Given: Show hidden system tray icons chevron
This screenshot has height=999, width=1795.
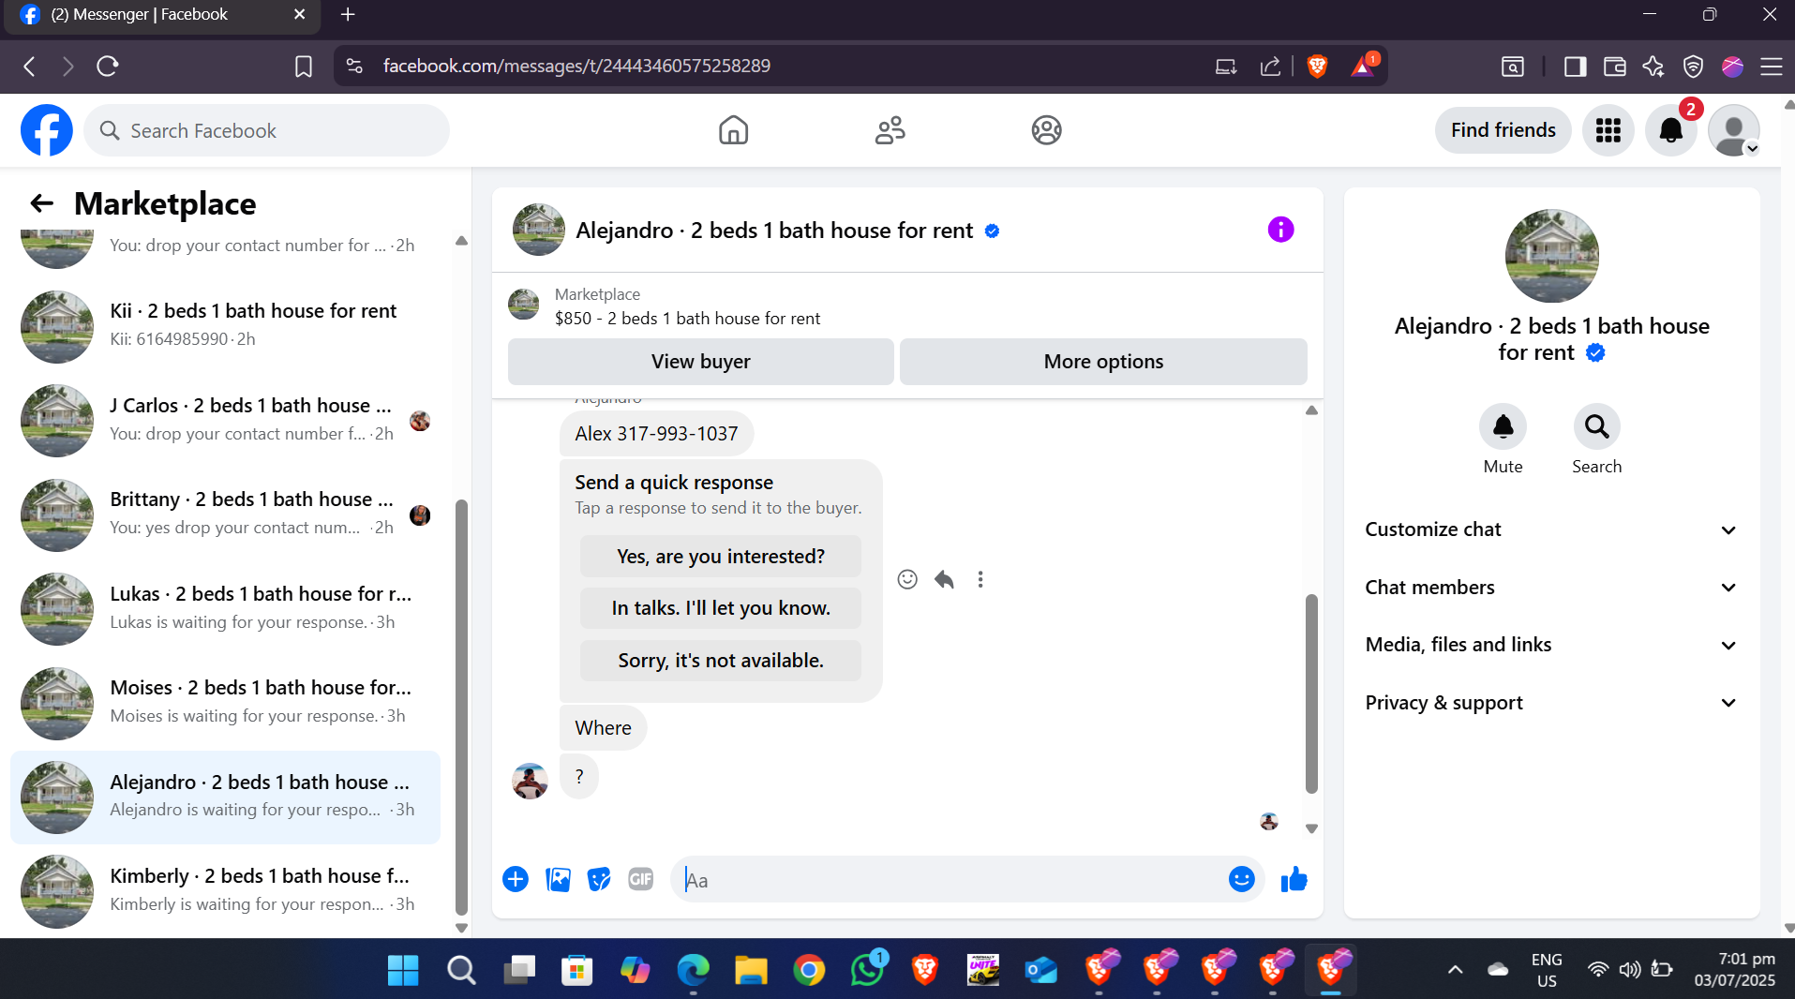Looking at the screenshot, I should [1455, 970].
